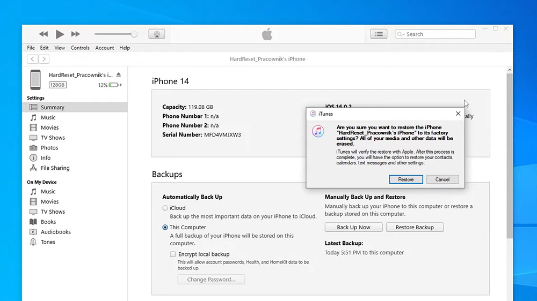Click the scrollbar up arrow
The image size is (537, 301).
(510, 70)
